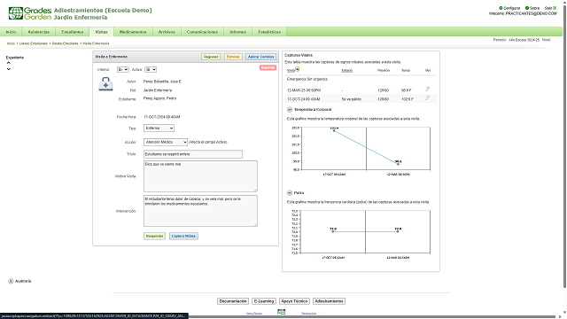
Task: Click the Sobre link
Action: tap(534, 8)
